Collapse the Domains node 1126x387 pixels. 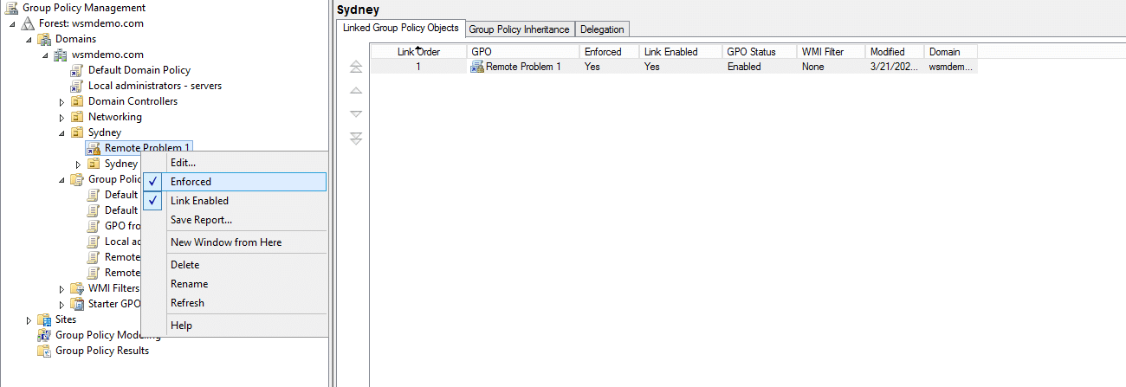(x=29, y=39)
